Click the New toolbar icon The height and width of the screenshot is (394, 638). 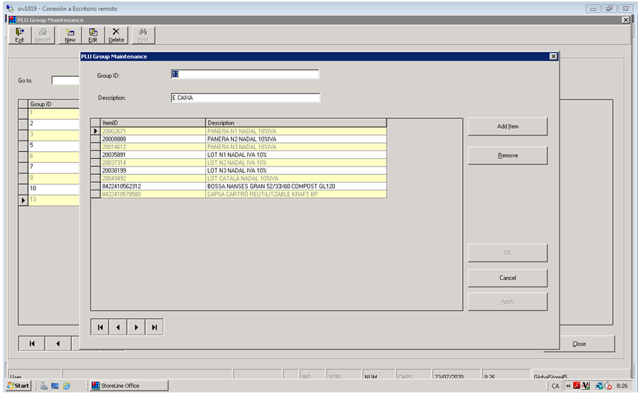(x=70, y=35)
